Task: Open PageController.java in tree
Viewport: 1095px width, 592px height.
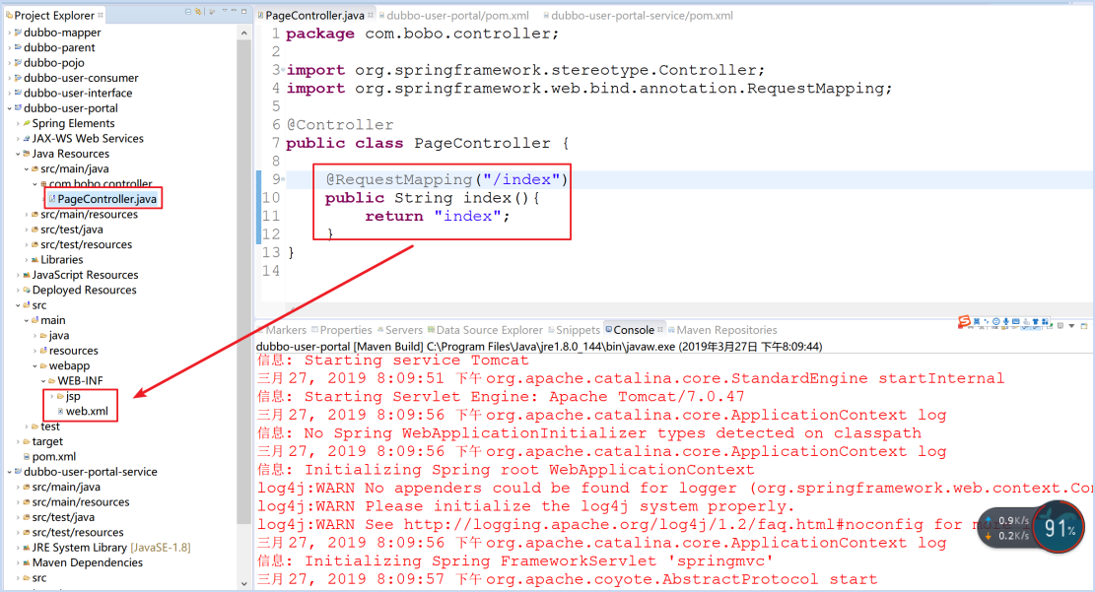Action: pos(106,199)
